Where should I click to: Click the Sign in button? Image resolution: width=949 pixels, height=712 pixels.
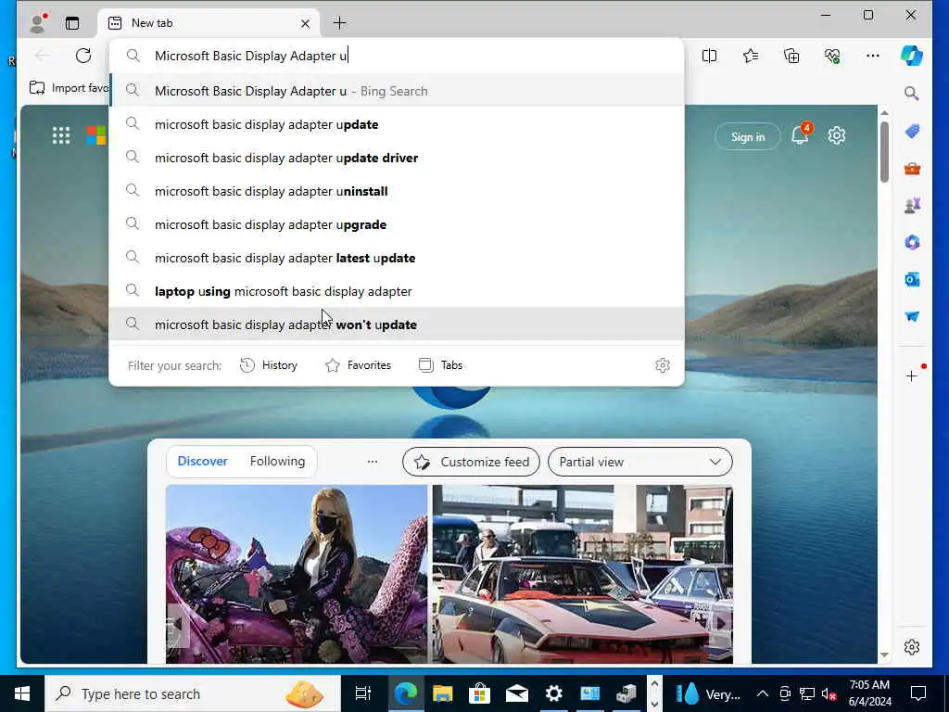(x=748, y=137)
